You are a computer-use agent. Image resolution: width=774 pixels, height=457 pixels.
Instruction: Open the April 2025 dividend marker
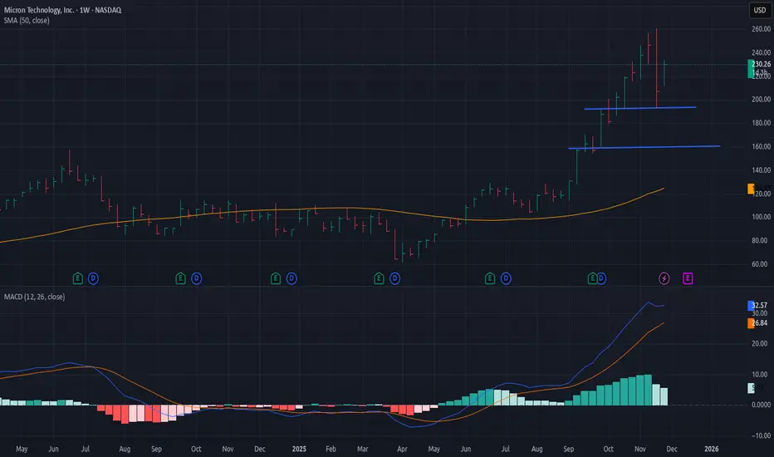click(395, 278)
